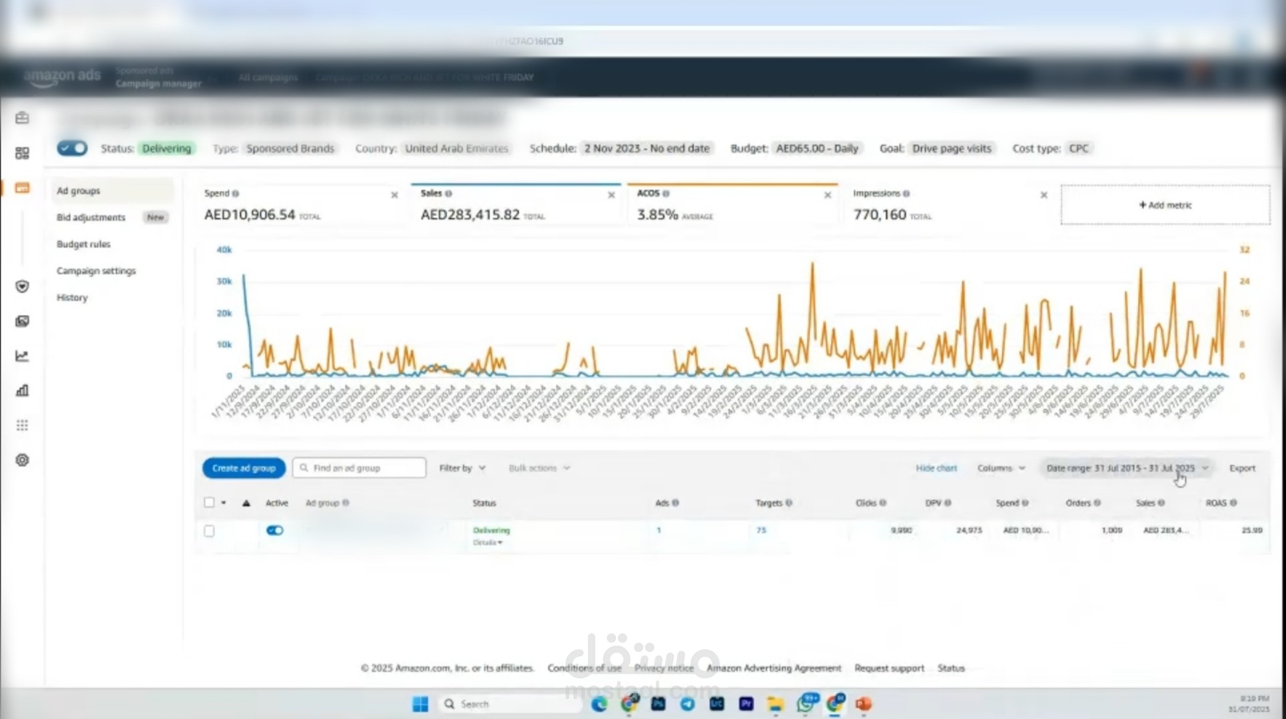The image size is (1286, 719).
Task: Remove the Spend metric card
Action: pyautogui.click(x=394, y=195)
